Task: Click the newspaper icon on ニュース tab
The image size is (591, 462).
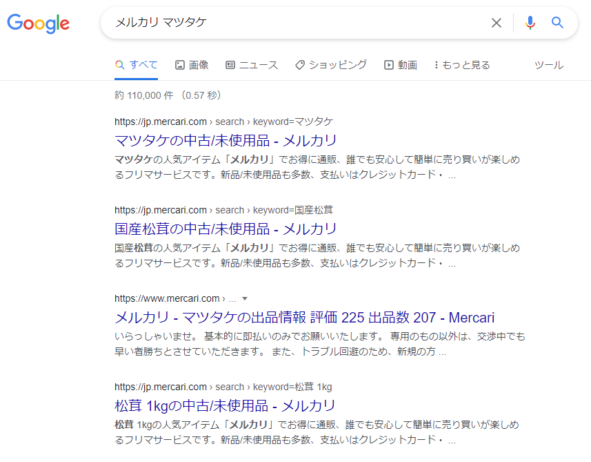Action: (230, 65)
